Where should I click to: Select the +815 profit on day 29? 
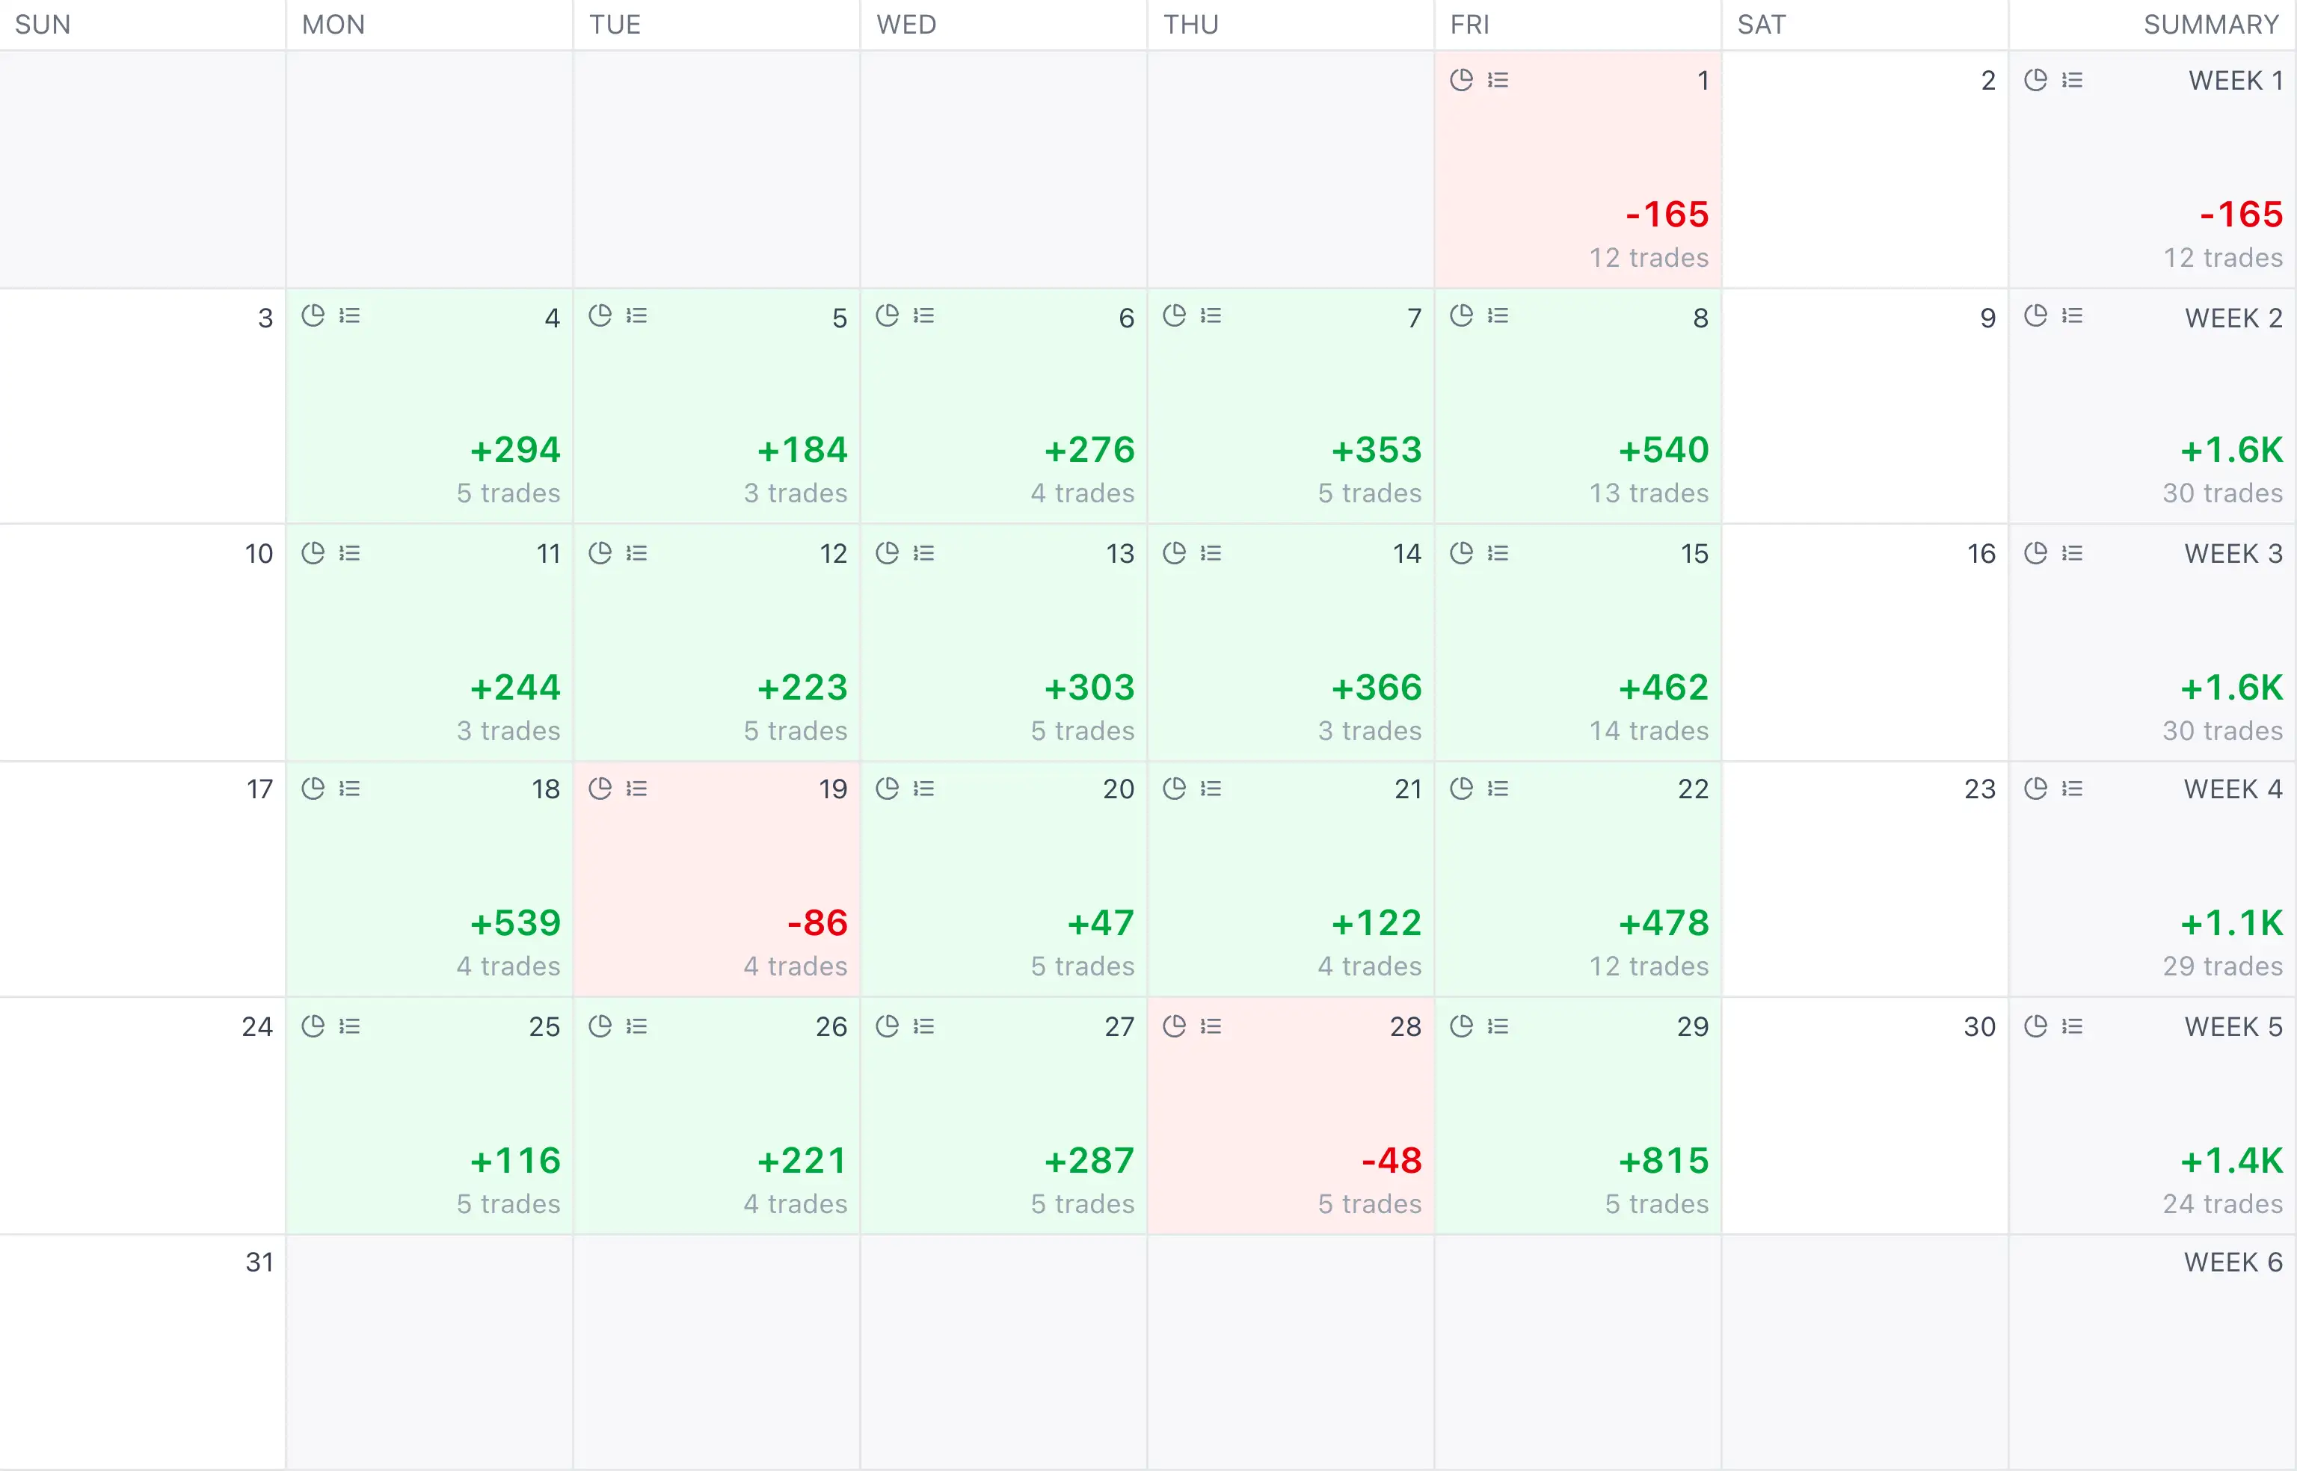point(1662,1161)
